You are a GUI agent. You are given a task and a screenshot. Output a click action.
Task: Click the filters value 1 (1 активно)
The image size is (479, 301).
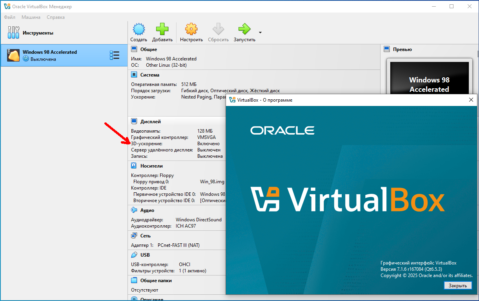pos(193,271)
